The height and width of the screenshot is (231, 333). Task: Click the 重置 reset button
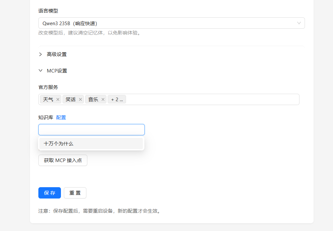click(75, 193)
